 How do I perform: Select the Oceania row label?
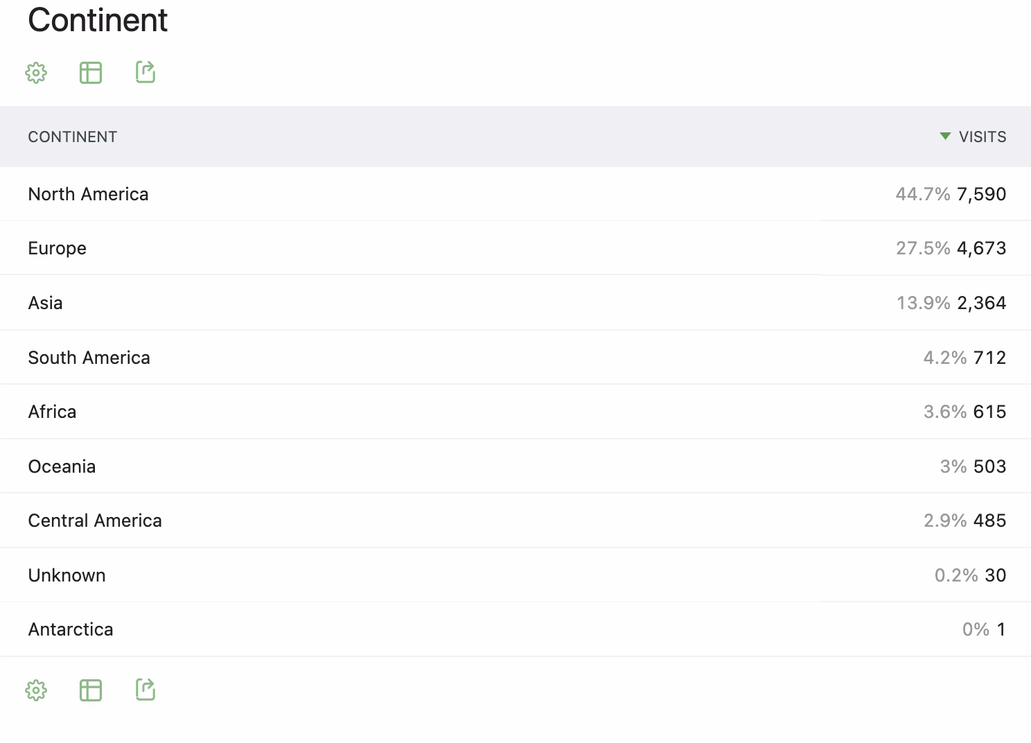62,466
